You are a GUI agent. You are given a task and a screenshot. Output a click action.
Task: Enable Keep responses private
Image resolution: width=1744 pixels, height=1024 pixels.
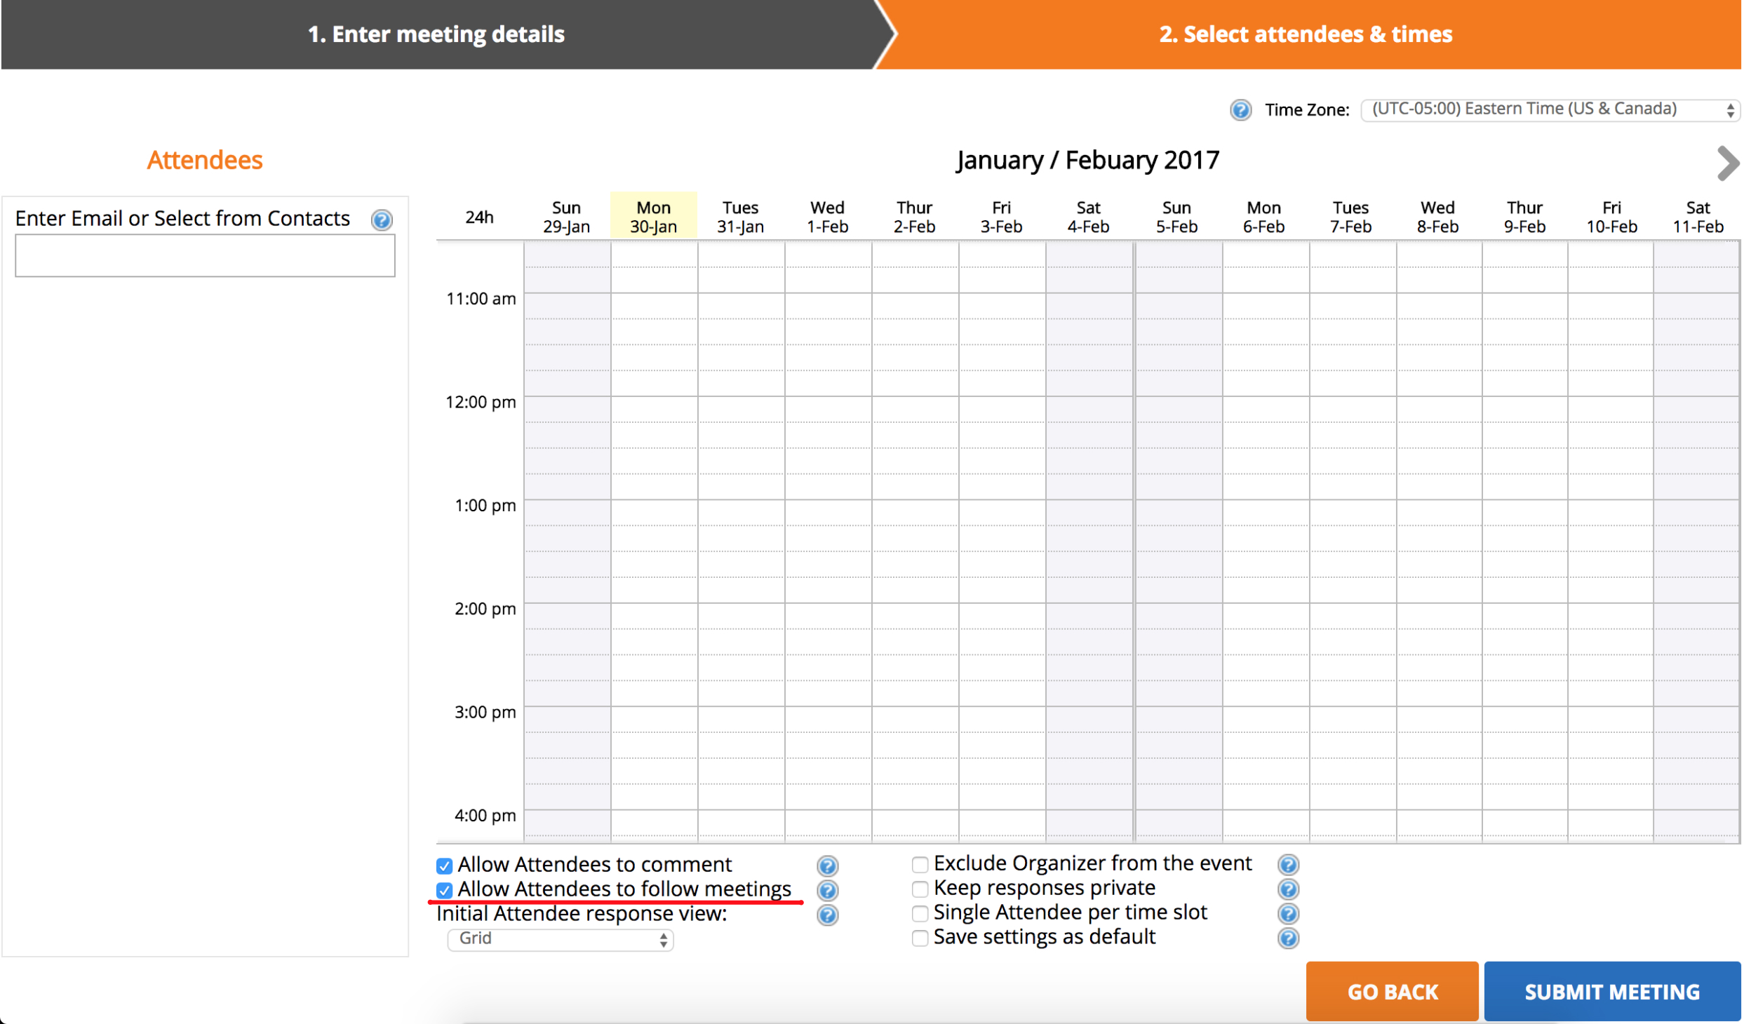click(920, 889)
